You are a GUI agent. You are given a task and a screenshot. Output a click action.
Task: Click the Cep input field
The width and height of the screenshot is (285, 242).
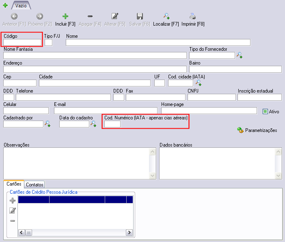point(20,83)
